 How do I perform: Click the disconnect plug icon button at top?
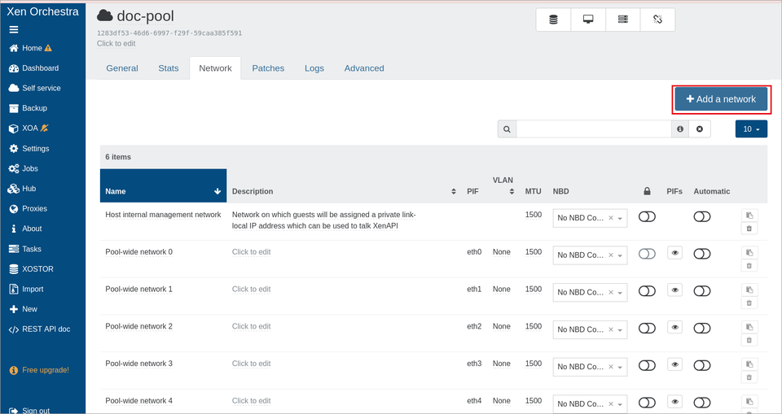[x=657, y=20]
